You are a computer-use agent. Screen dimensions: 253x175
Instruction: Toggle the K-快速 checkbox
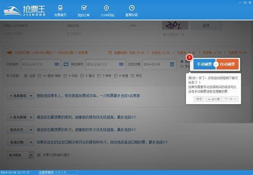116,76
